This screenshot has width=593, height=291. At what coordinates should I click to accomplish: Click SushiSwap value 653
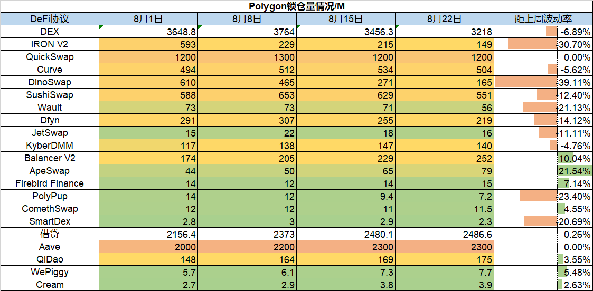pos(247,95)
